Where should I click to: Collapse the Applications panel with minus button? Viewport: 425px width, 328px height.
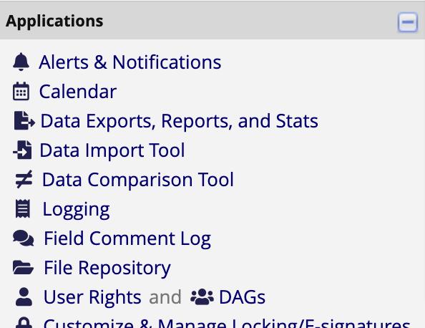coord(408,22)
